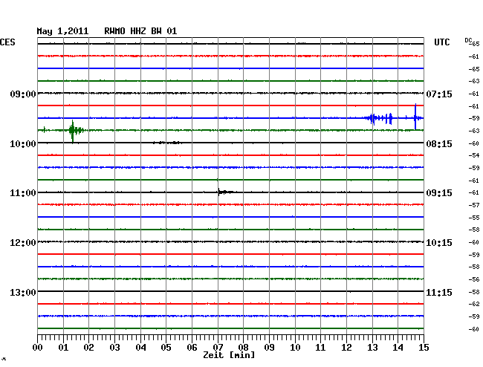Select minute label '10' on the time axis
Screen dimensions: 483x367
[x=295, y=347]
